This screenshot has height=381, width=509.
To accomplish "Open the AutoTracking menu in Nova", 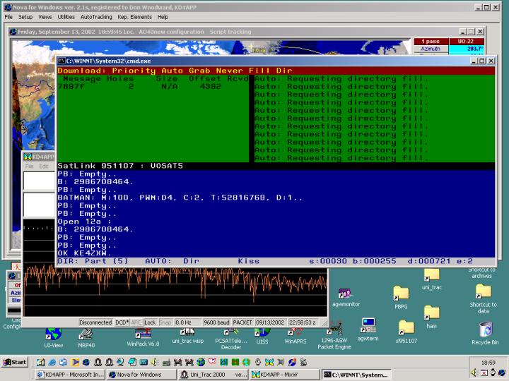I will (95, 16).
